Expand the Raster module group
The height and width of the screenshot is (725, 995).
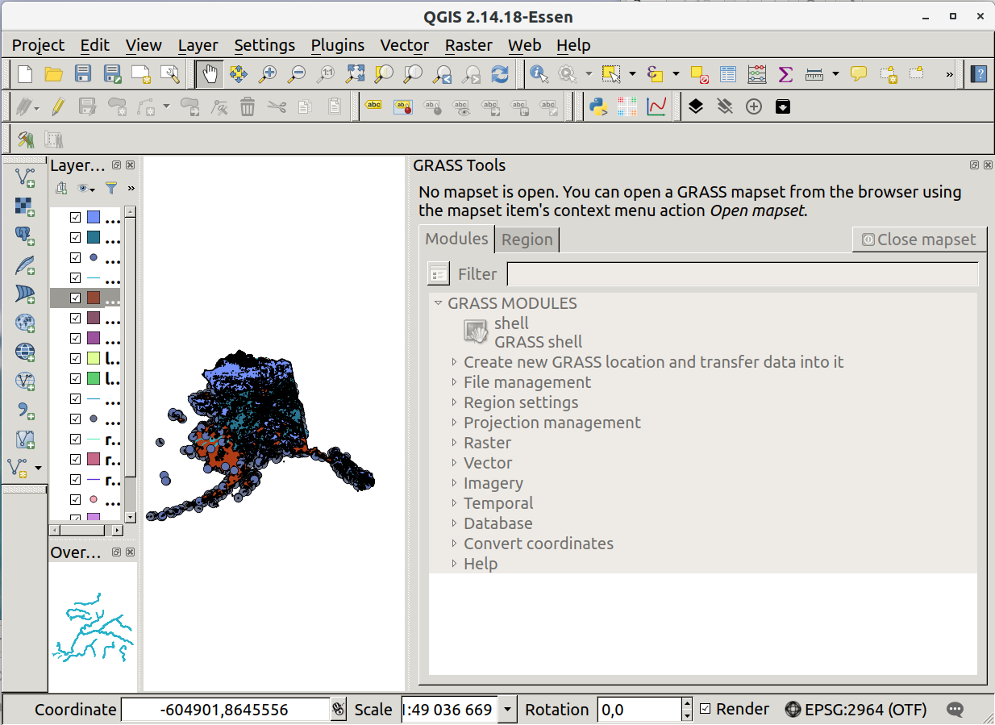tap(455, 443)
